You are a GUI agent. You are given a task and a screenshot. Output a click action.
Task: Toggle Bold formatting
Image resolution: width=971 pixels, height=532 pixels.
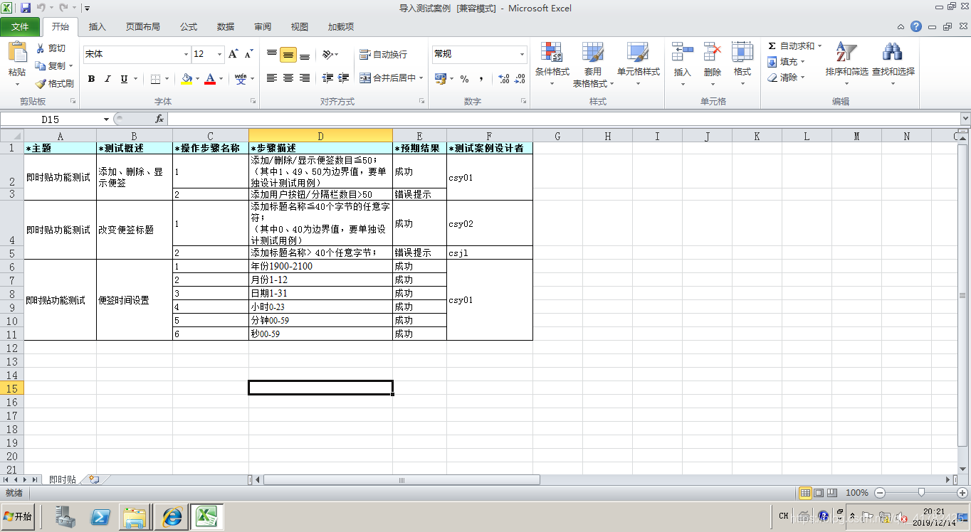[91, 79]
